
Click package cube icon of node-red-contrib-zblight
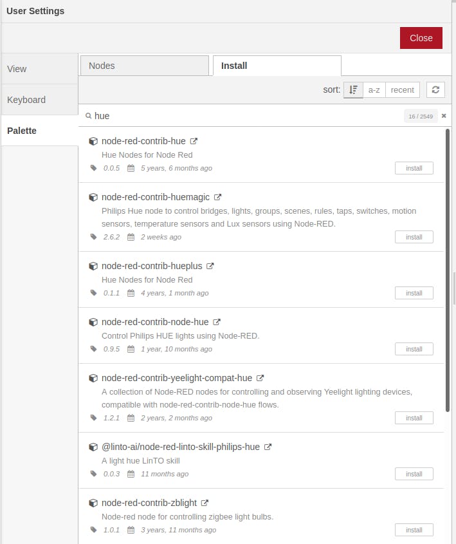click(93, 503)
